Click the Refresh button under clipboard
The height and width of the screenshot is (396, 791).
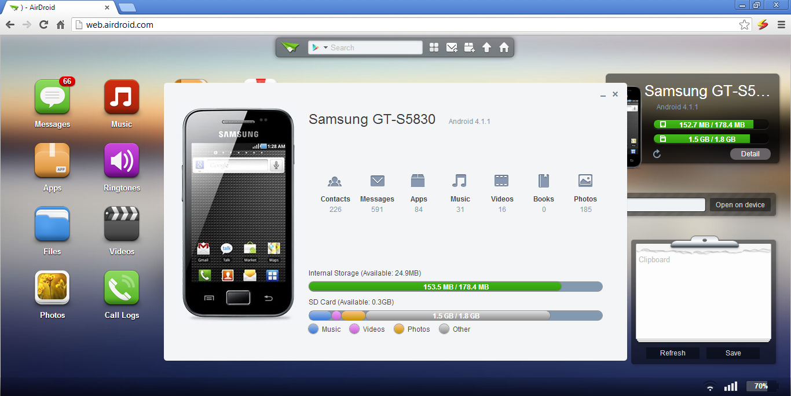pos(673,353)
